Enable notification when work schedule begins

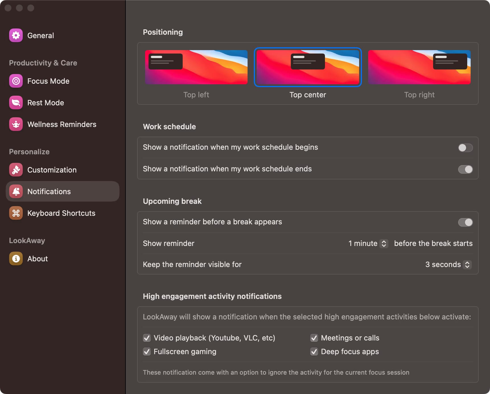pyautogui.click(x=465, y=148)
